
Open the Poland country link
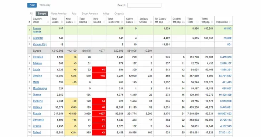pos(37,132)
